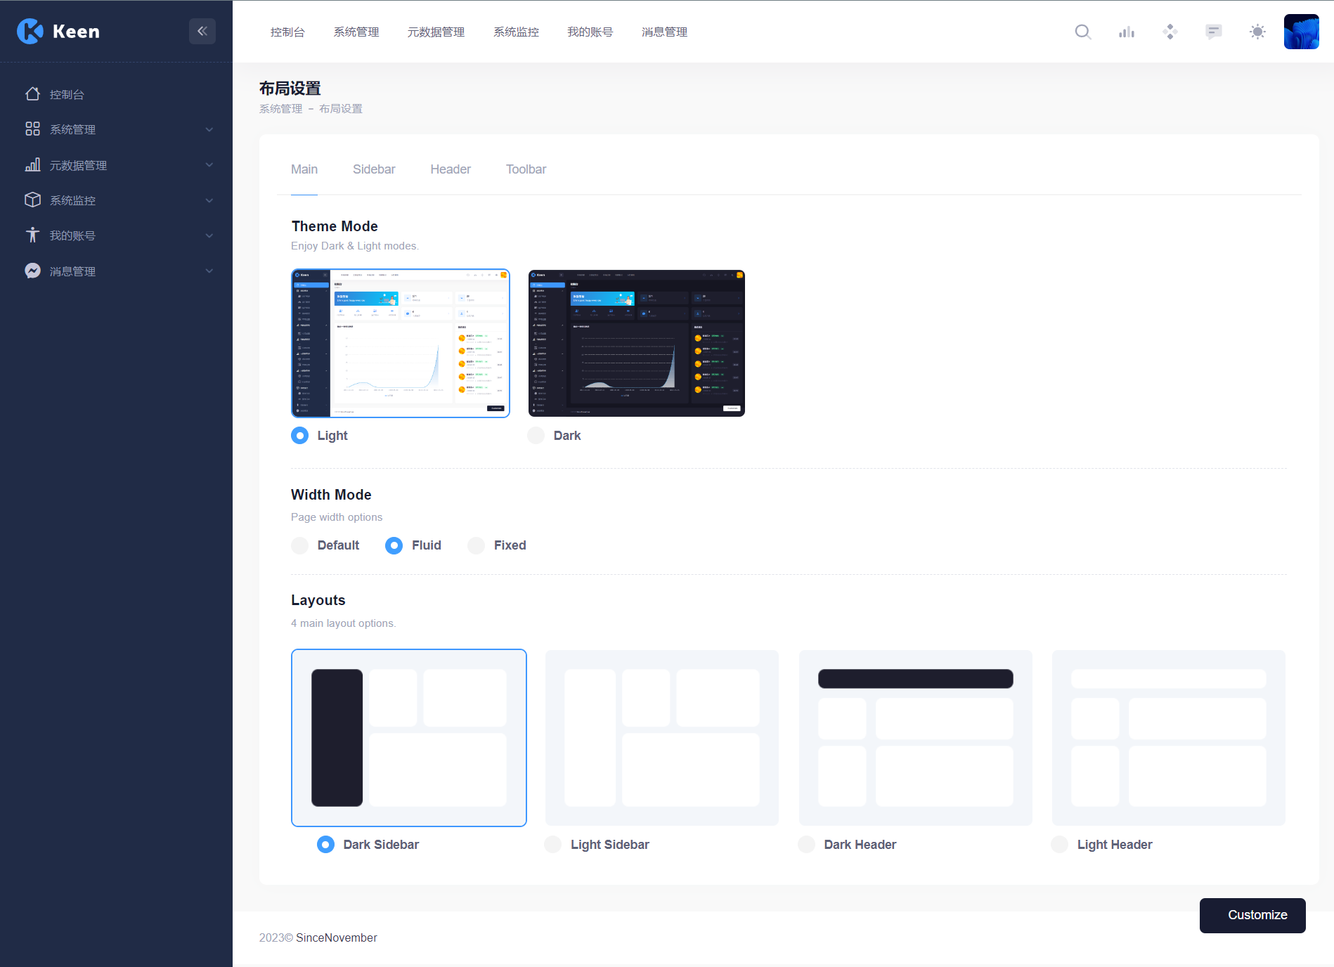Viewport: 1334px width, 967px height.
Task: Expand the 系统管理 sidebar chevron
Action: (x=209, y=129)
